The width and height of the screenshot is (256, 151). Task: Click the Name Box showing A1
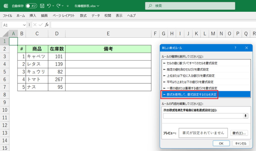(x=12, y=25)
